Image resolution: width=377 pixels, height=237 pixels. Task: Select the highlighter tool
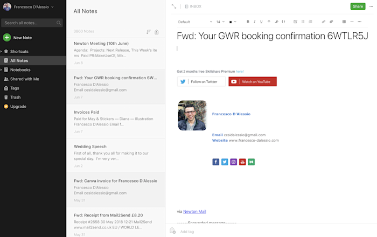point(276,22)
